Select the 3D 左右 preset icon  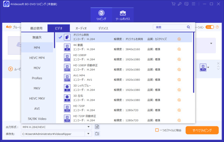click(67, 98)
